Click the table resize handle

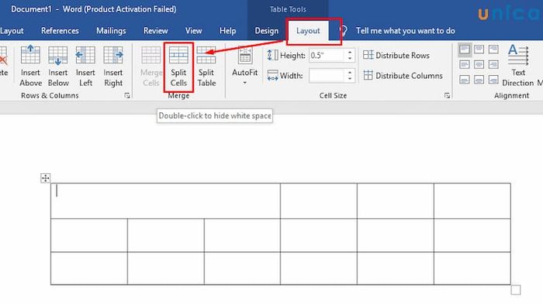[516, 290]
